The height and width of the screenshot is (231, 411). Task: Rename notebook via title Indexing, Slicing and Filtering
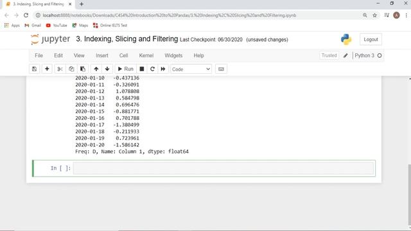click(127, 39)
